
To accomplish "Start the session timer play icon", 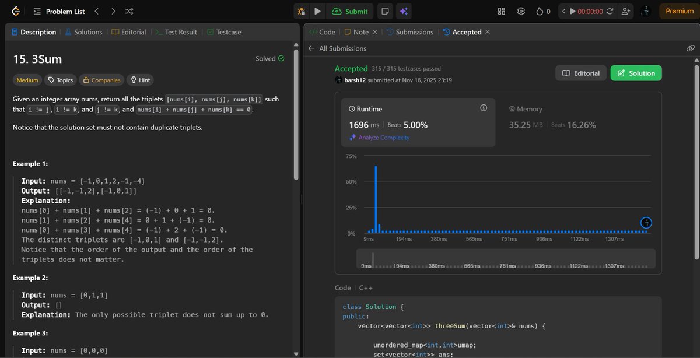I will tap(572, 10).
